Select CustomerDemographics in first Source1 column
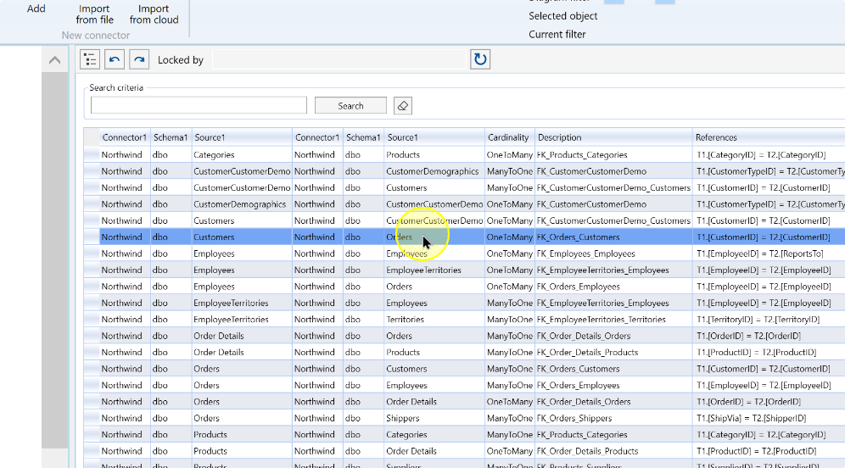Viewport: 845px width, 468px height. click(242, 204)
